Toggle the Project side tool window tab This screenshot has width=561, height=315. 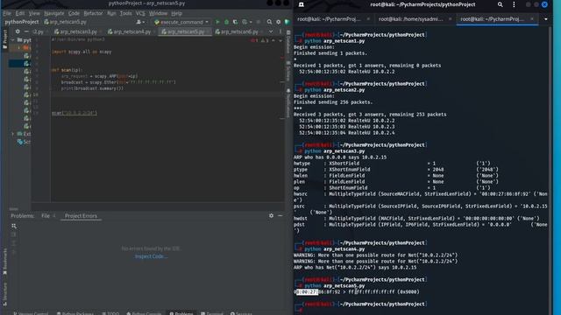4,38
